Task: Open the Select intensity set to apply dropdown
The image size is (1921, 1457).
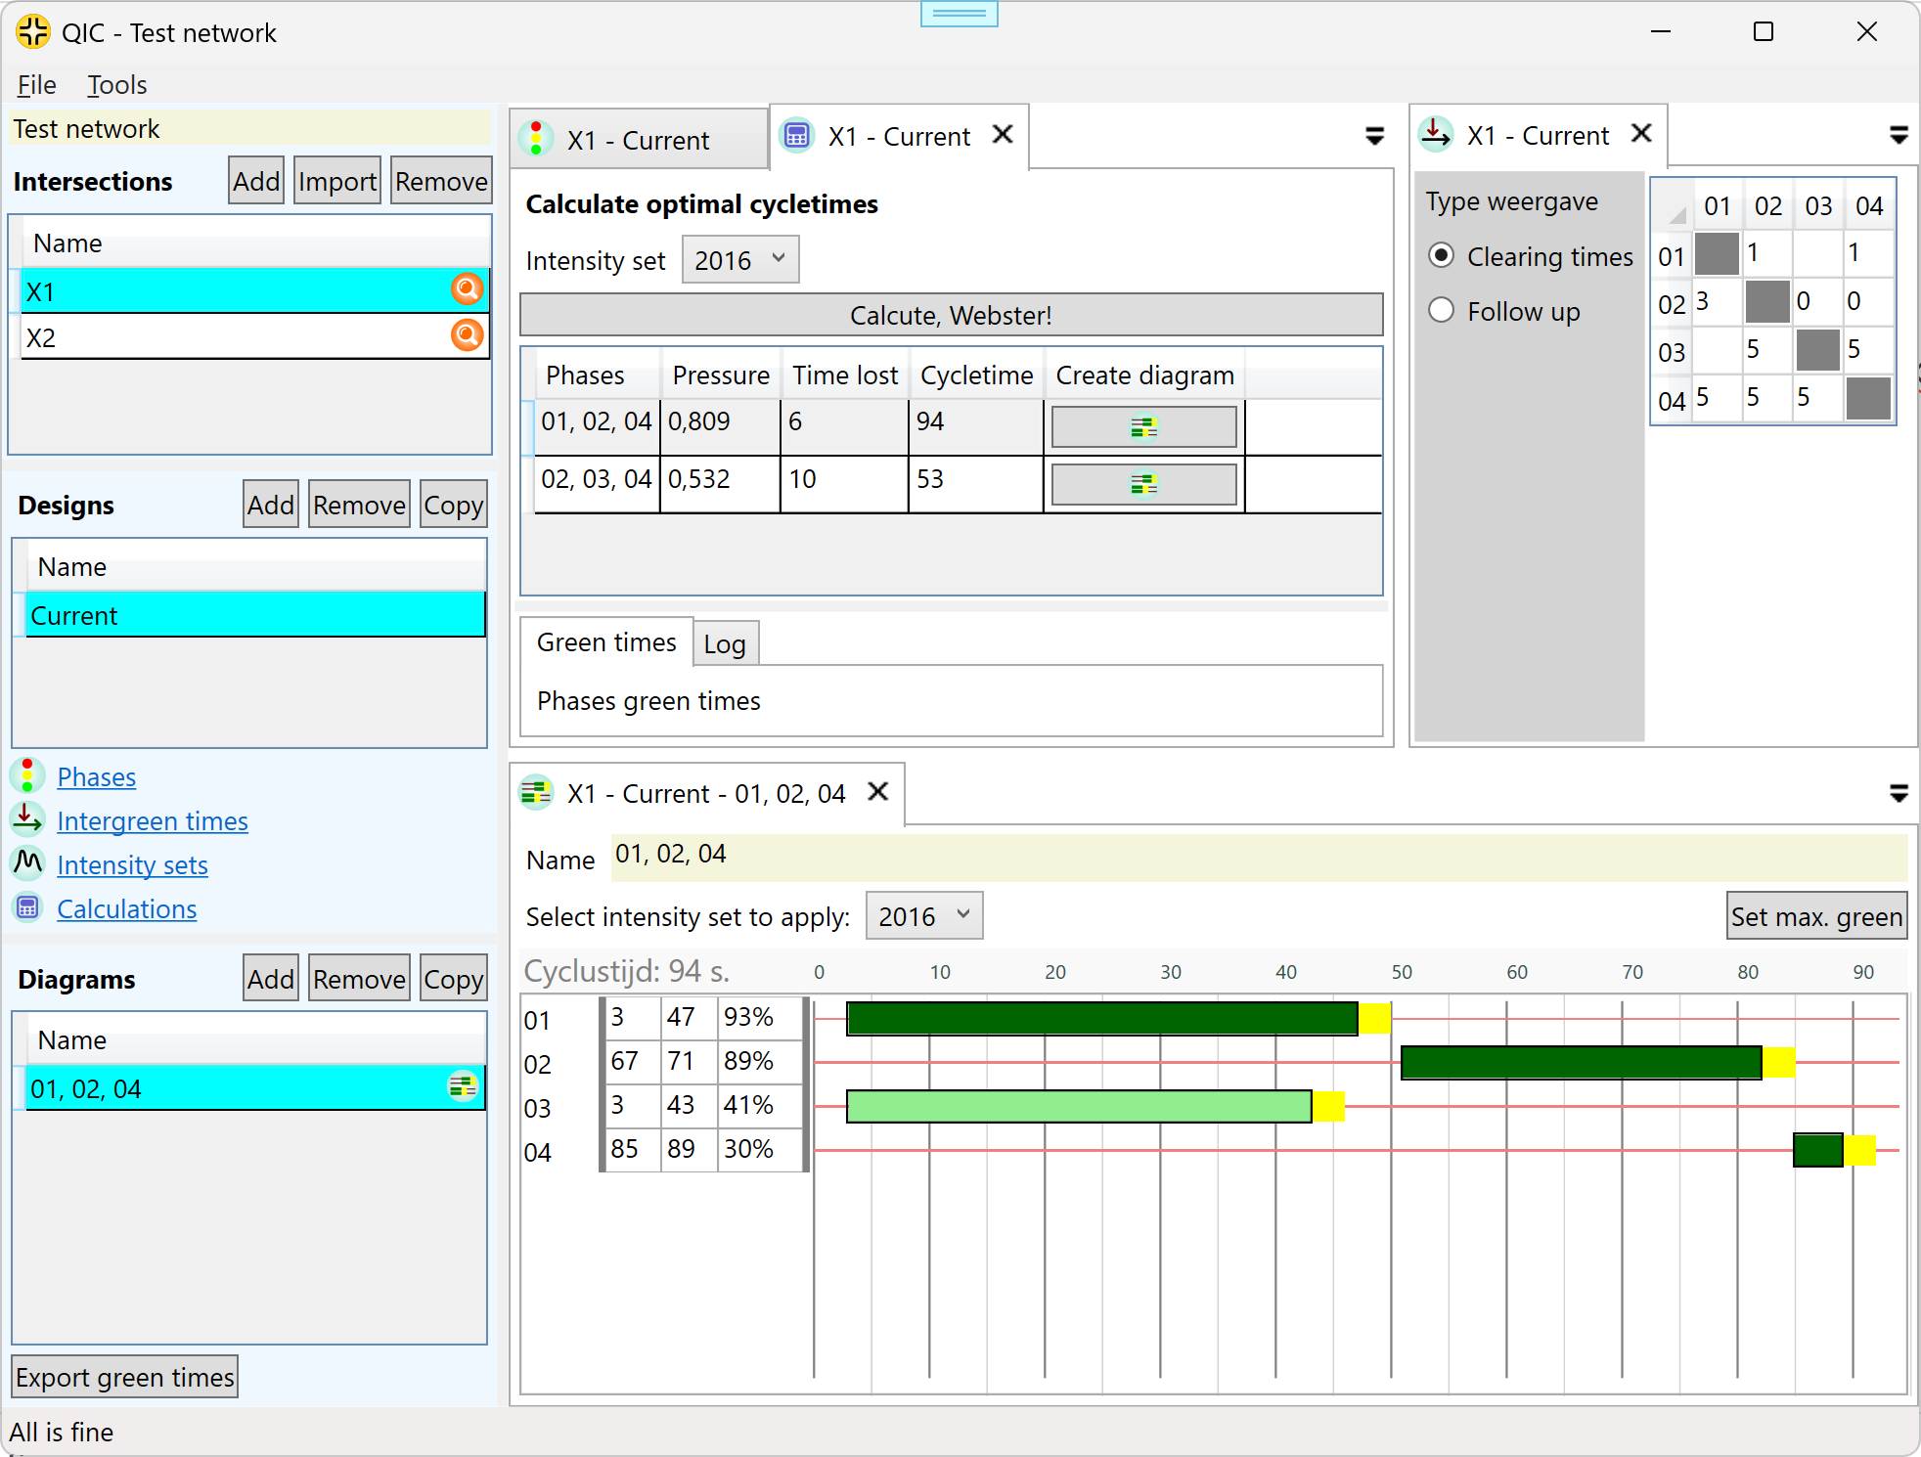Action: point(924,916)
